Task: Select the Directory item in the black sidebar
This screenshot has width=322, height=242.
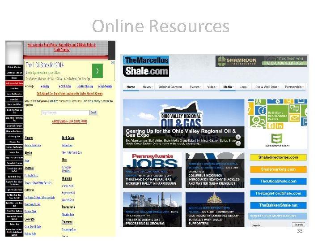Action: pyautogui.click(x=14, y=78)
